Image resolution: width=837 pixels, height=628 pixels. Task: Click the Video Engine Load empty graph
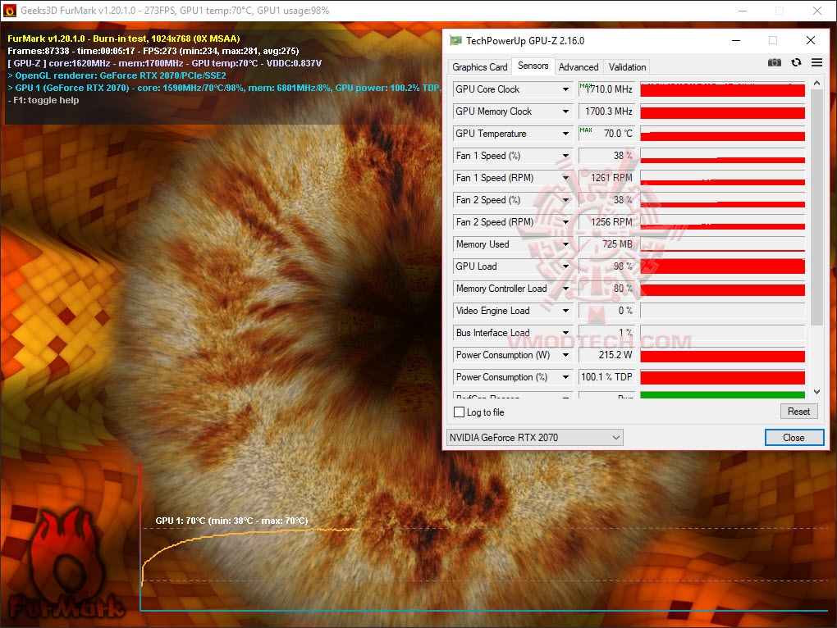coord(722,310)
